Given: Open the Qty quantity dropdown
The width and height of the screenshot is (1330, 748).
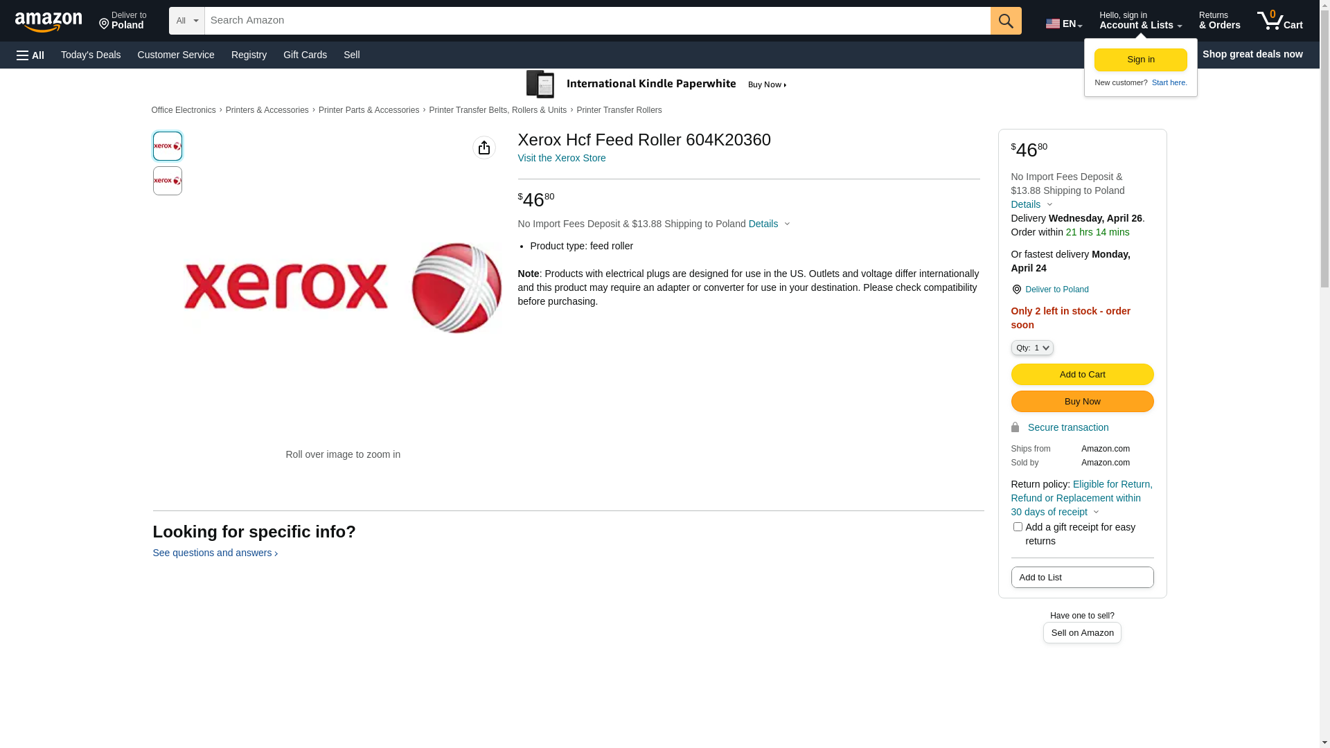Looking at the screenshot, I should coord(1031,348).
